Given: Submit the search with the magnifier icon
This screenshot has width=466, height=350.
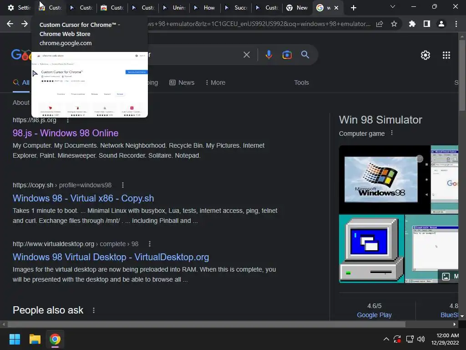Looking at the screenshot, I should [x=305, y=55].
